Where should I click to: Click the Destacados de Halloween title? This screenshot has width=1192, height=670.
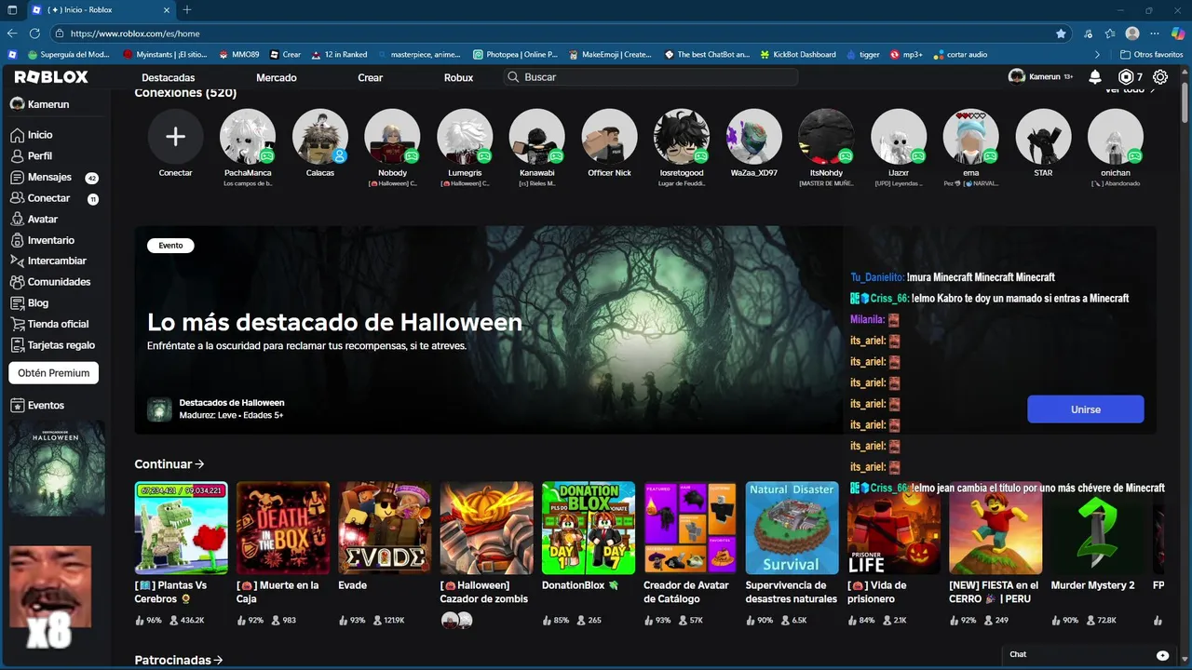tap(232, 403)
